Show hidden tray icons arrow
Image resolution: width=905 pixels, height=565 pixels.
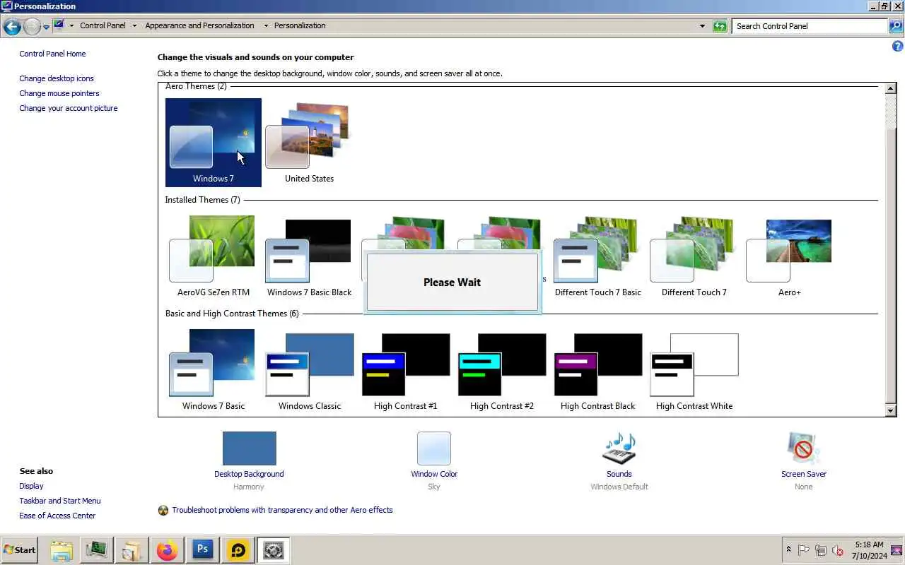(x=788, y=549)
